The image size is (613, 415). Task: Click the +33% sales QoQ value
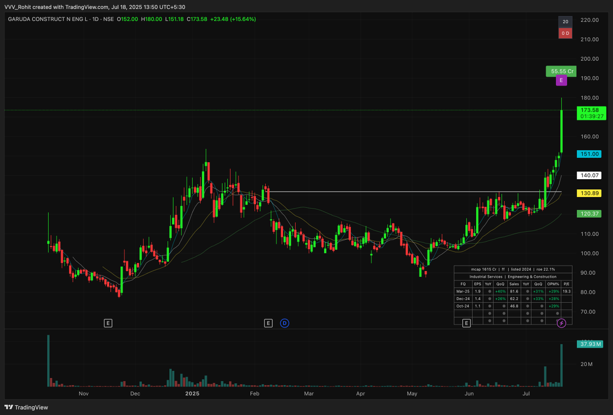(538, 298)
